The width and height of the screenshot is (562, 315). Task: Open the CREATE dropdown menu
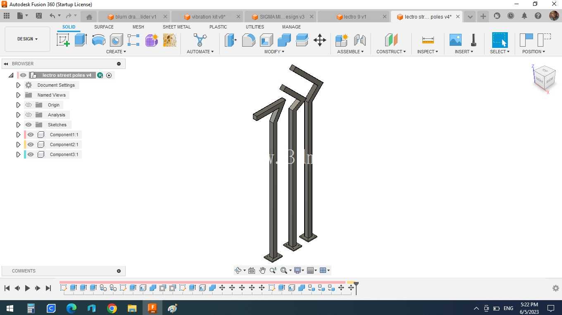click(116, 52)
